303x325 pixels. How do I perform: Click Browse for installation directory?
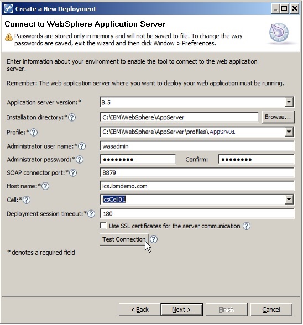tap(278, 117)
